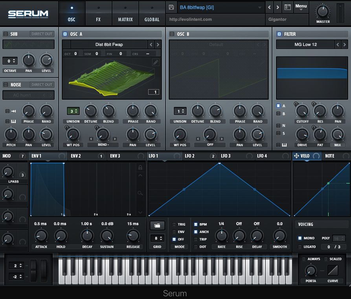The height and width of the screenshot is (299, 351).
Task: Save the preset with the floppy disk icon
Action: (x=171, y=7)
